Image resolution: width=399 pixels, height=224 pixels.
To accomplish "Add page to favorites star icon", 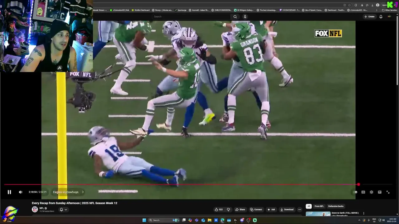I will pyautogui.click(x=349, y=5).
